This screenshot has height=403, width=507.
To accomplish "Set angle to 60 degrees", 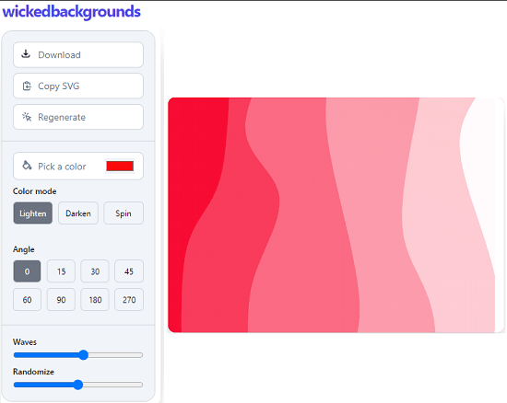I will pos(27,300).
